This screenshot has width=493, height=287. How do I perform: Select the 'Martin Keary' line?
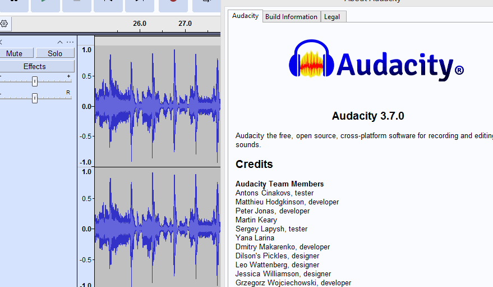click(256, 220)
